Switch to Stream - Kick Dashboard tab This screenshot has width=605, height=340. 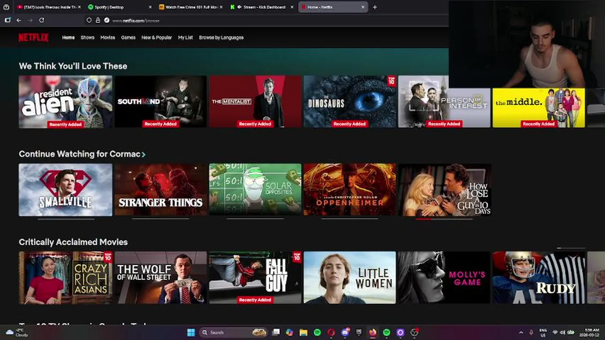point(260,7)
